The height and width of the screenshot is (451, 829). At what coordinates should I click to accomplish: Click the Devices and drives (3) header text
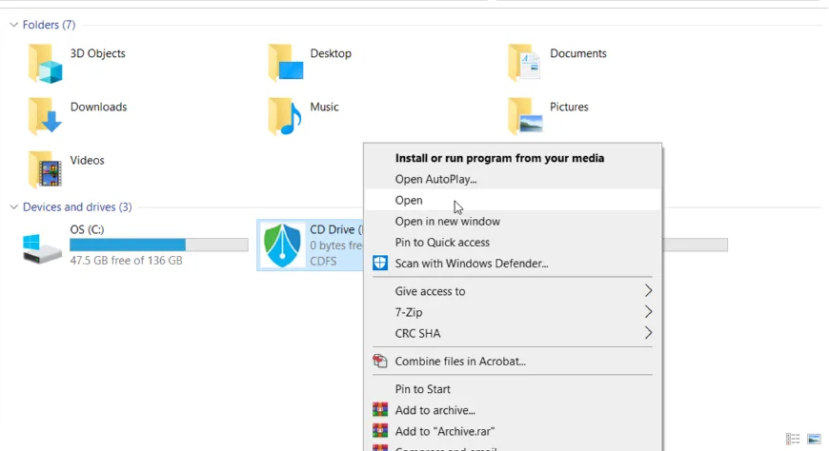point(77,207)
